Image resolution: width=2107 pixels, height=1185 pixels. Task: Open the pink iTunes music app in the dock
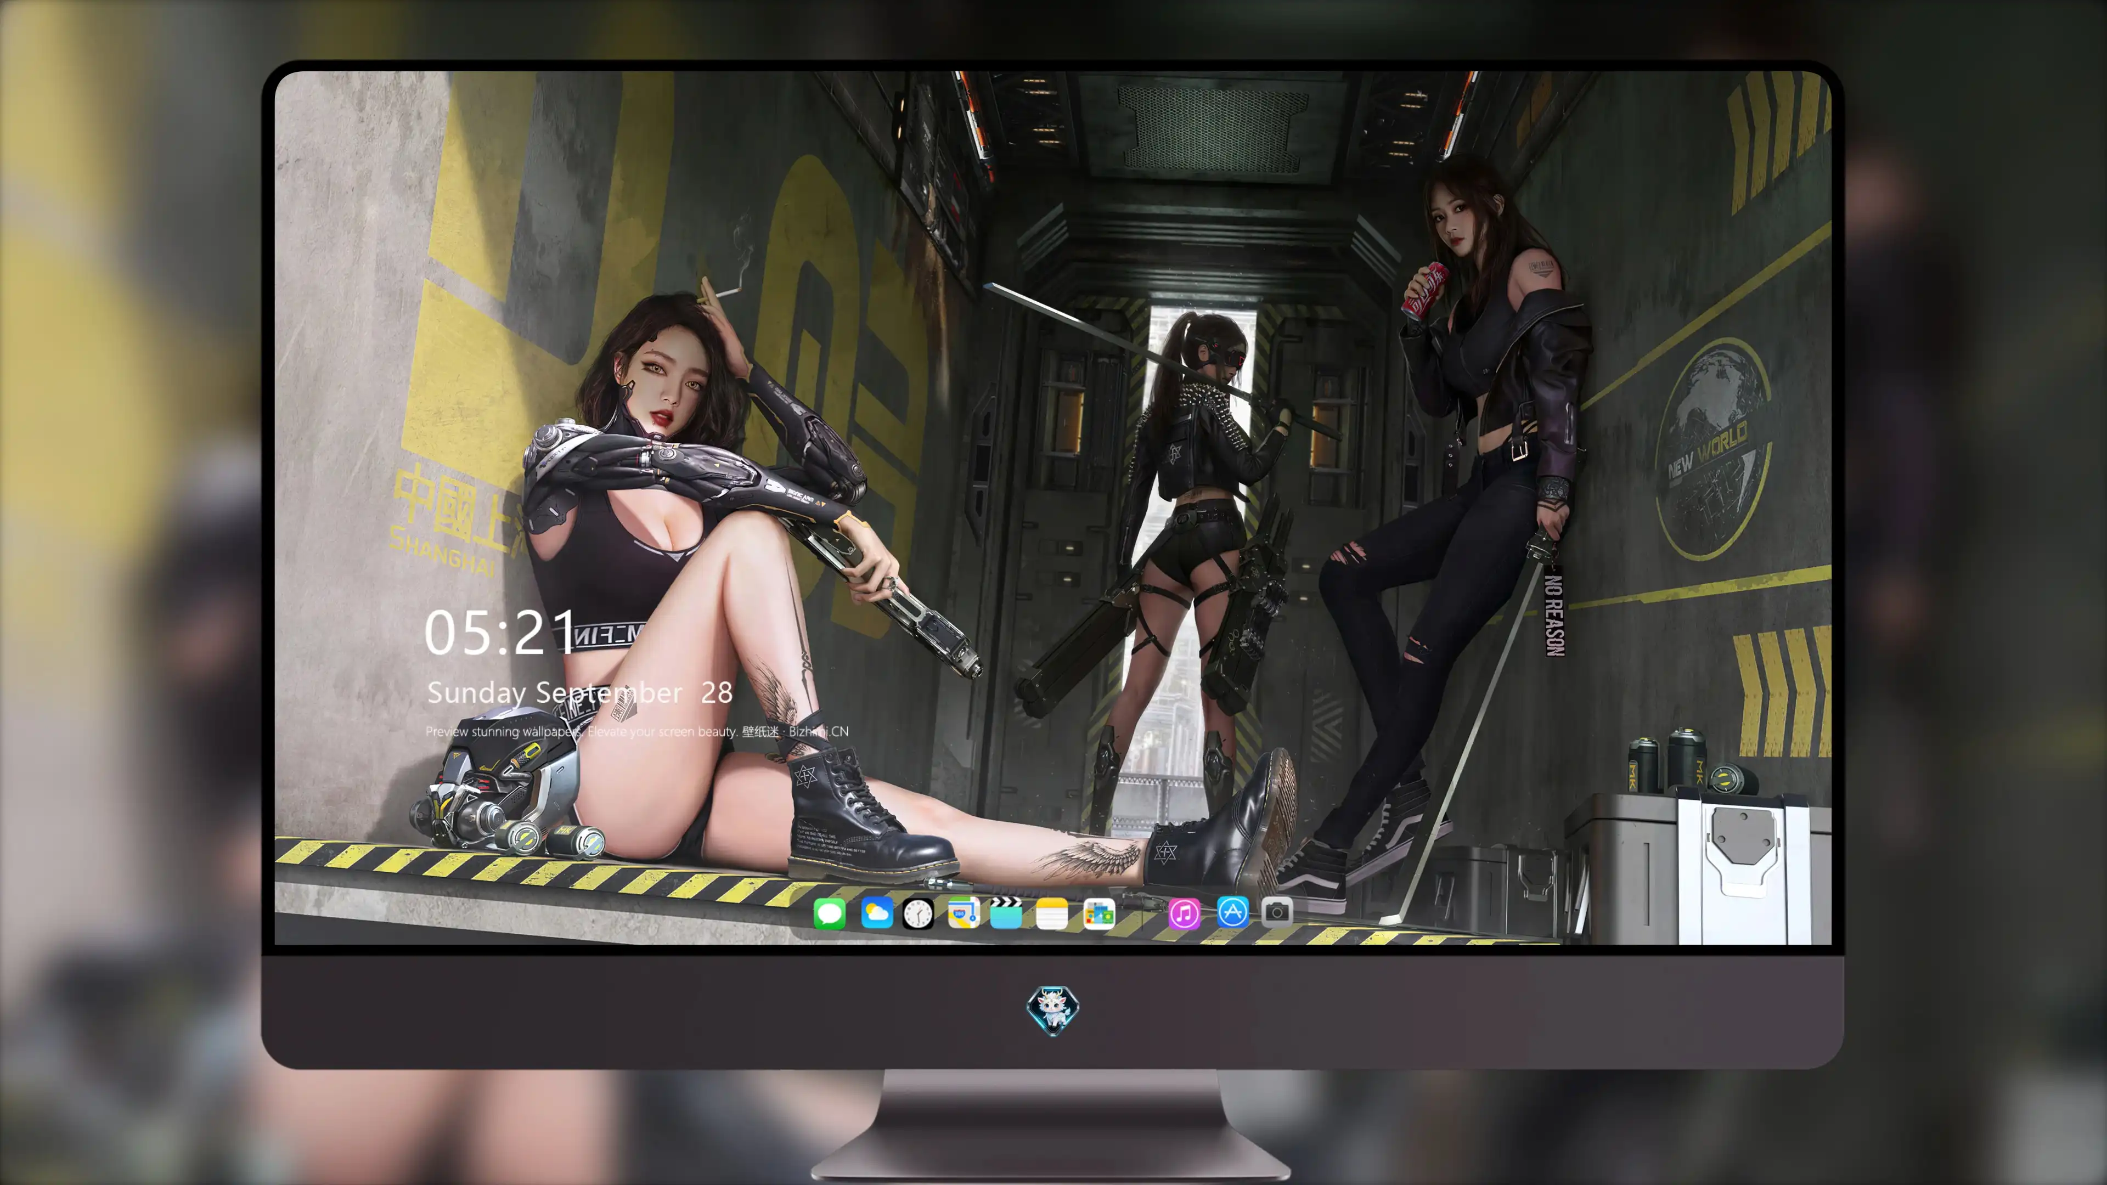[x=1185, y=913]
